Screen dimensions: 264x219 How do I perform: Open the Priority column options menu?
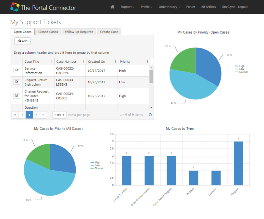pos(147,61)
